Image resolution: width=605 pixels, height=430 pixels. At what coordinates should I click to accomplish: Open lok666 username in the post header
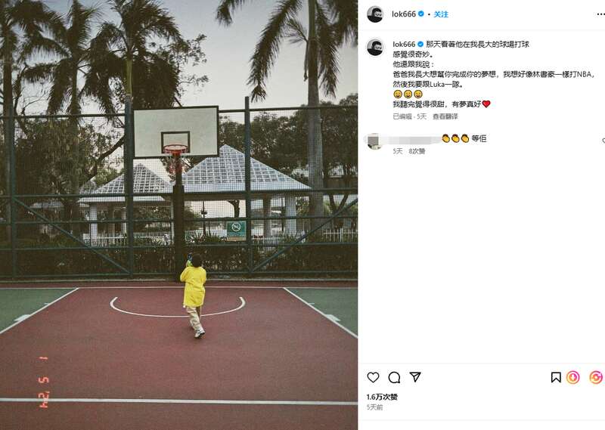[404, 14]
